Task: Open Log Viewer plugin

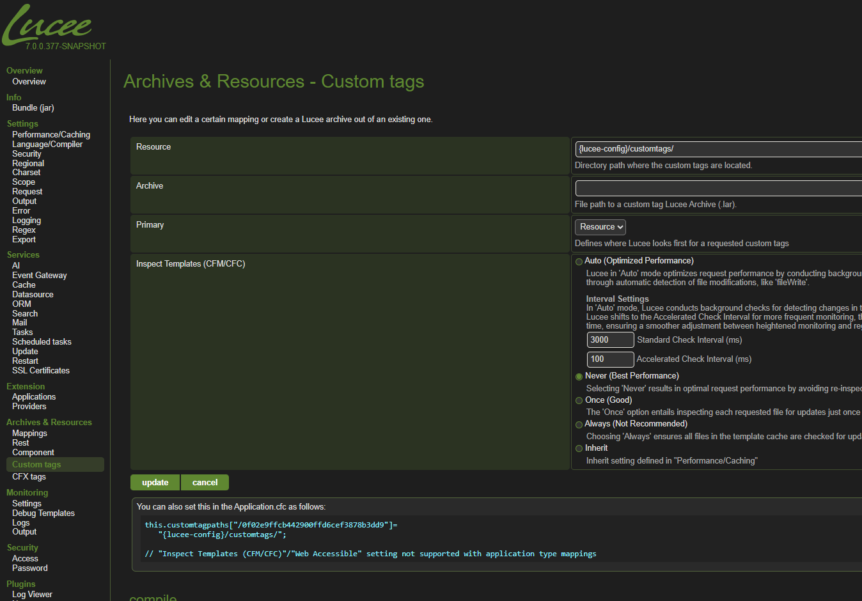Action: pos(32,595)
